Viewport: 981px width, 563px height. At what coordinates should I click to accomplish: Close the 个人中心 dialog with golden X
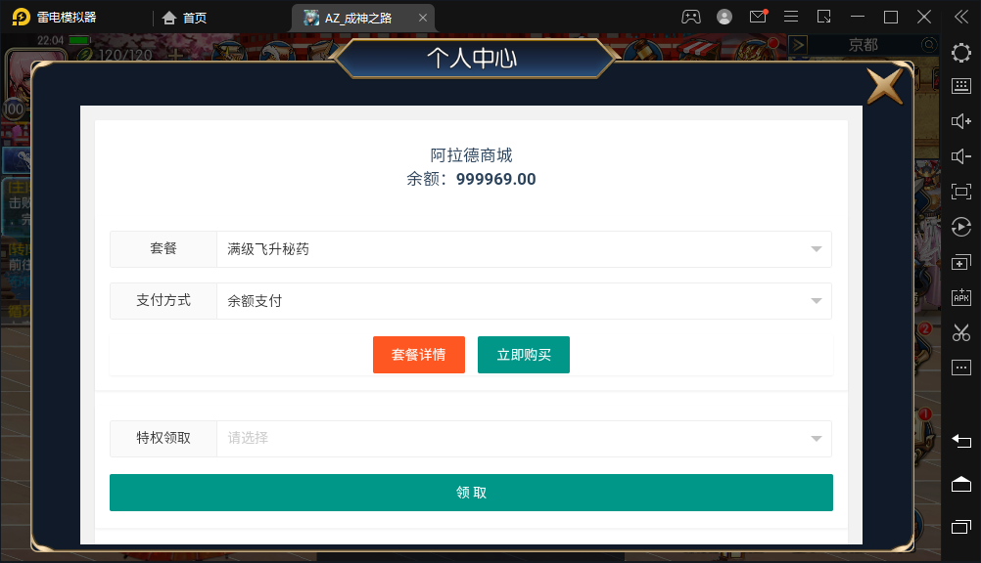click(x=885, y=86)
